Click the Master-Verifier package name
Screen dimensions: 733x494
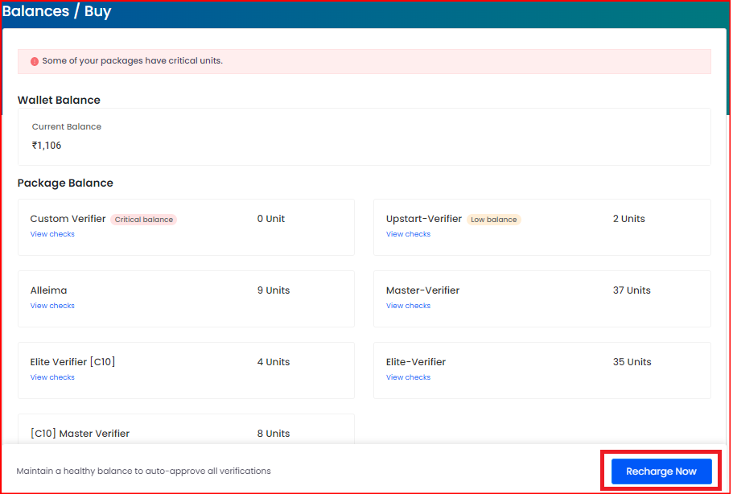click(x=422, y=290)
